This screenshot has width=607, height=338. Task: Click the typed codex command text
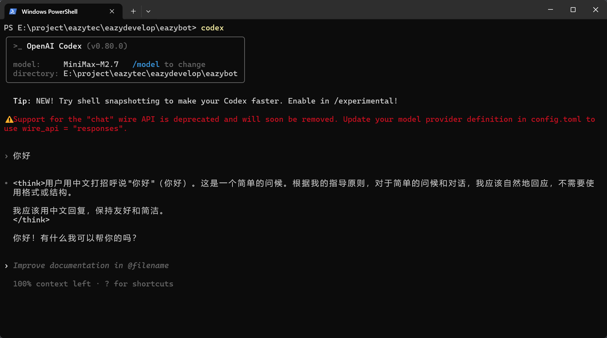click(x=212, y=28)
